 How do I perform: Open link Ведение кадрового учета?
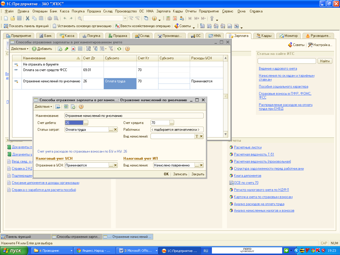point(278,69)
